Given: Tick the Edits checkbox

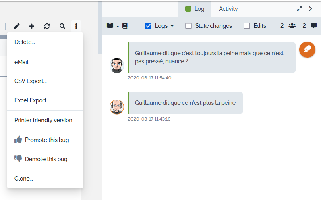Looking at the screenshot, I should tap(247, 26).
